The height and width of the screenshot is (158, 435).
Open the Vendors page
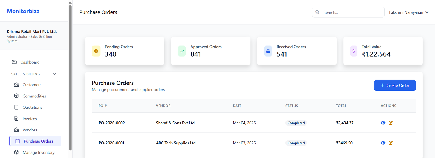[x=30, y=130]
